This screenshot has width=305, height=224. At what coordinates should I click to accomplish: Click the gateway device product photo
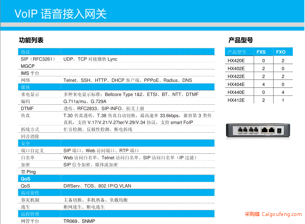[x=258, y=130]
